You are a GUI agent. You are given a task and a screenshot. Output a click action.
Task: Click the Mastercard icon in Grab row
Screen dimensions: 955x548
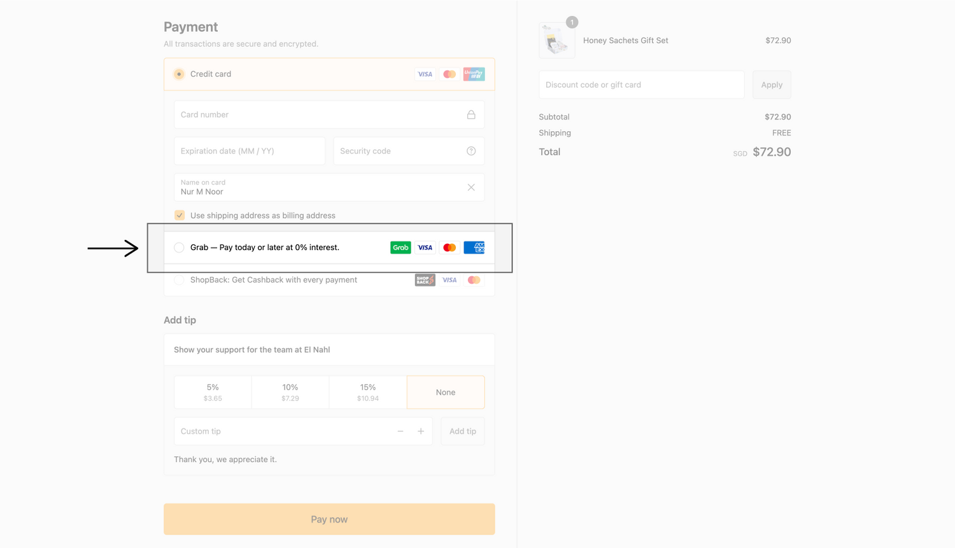tap(449, 248)
